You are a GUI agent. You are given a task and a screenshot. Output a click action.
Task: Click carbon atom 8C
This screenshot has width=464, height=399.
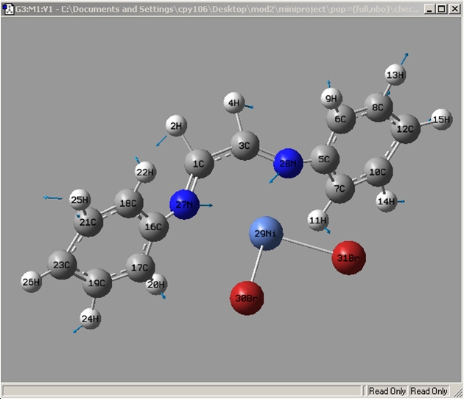pos(378,107)
